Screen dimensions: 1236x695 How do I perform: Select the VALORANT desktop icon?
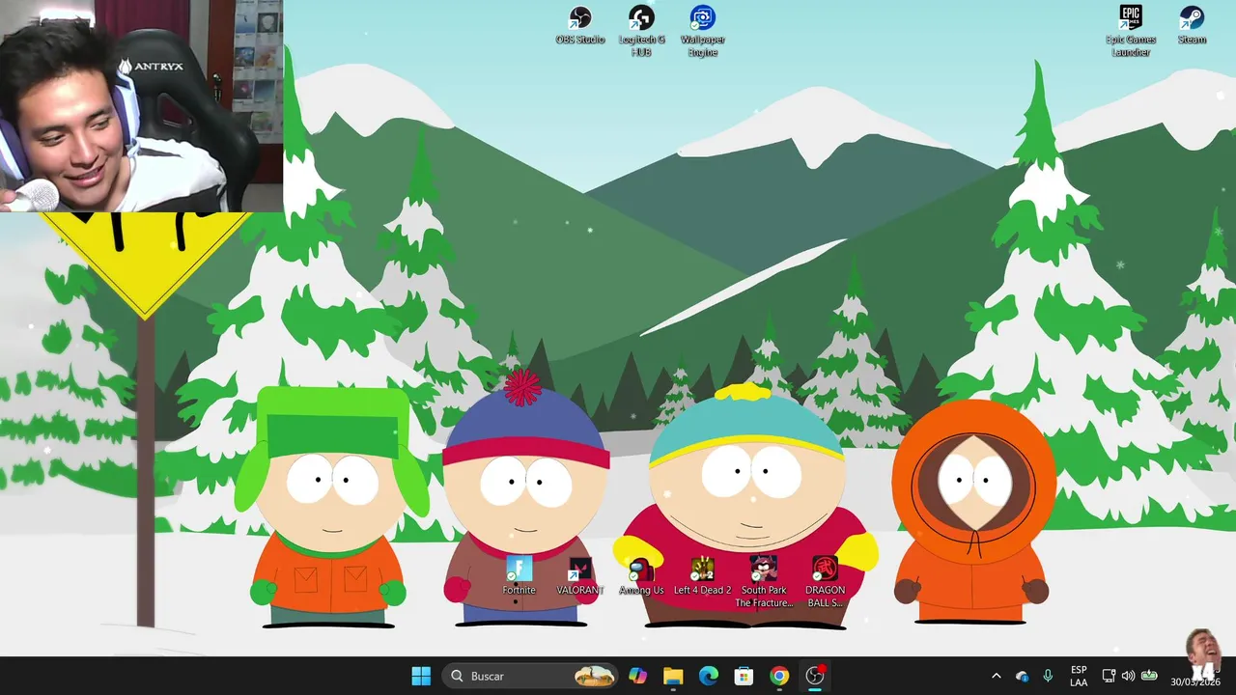tap(579, 576)
